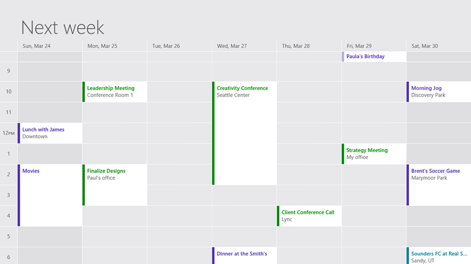Select the Sun, Mar 24 day header
This screenshot has height=264, width=471.
coord(36,46)
